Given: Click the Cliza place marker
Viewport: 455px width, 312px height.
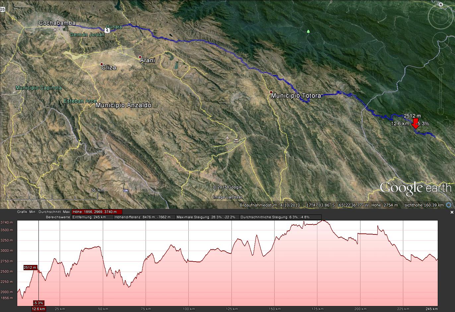Looking at the screenshot, I should click(x=102, y=64).
